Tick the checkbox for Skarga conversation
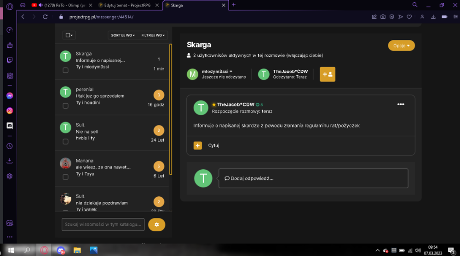460x256 pixels. point(65,70)
